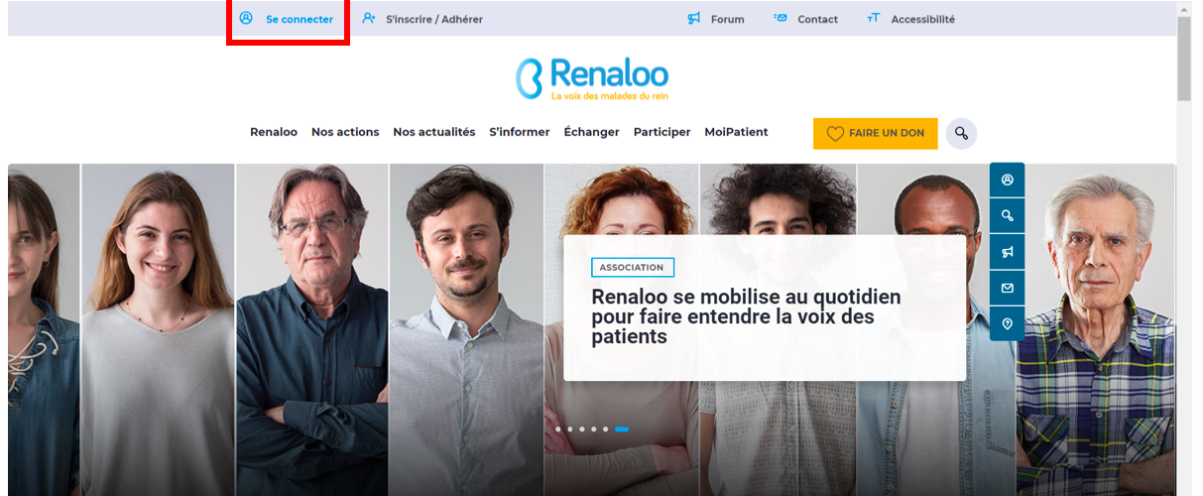Image resolution: width=1203 pixels, height=496 pixels.
Task: Click the search magnifier icon beside Faire un don
Action: 961,133
